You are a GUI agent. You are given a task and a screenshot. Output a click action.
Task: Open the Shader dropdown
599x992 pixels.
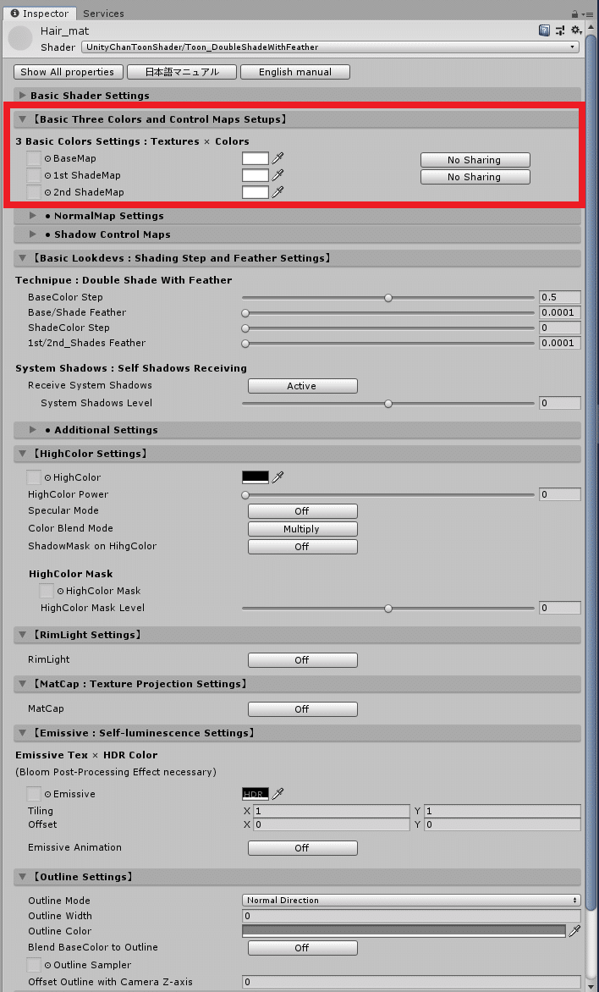click(330, 47)
